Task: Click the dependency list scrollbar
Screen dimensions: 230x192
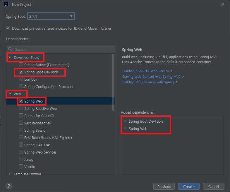Action: [113, 82]
